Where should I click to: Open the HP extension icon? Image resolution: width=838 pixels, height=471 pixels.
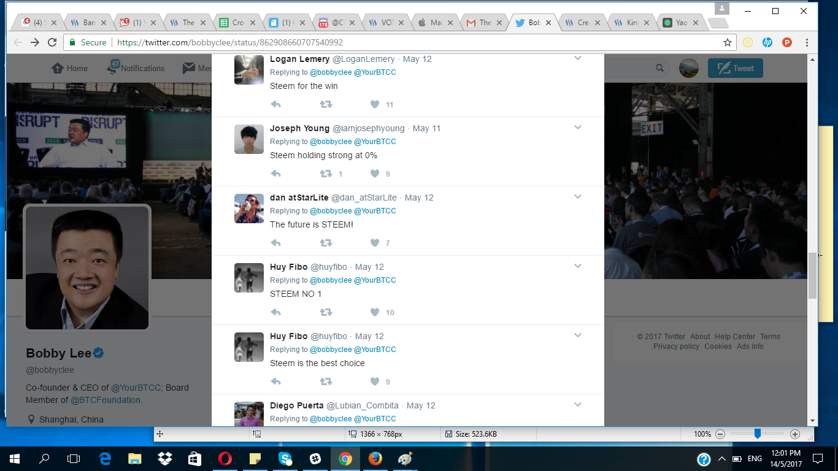pyautogui.click(x=767, y=42)
